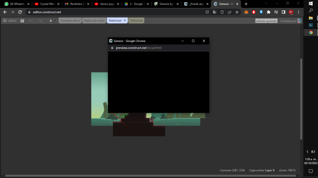318x178 pixels.
Task: Switch to the Página de inicio tab
Action: (94, 21)
